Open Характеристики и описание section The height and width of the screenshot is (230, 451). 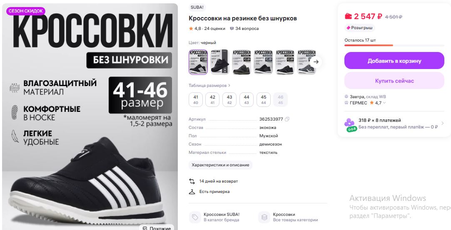point(220,165)
